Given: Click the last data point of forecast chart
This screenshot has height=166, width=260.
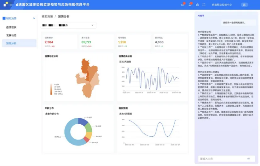Looking at the screenshot, I should tap(175, 120).
